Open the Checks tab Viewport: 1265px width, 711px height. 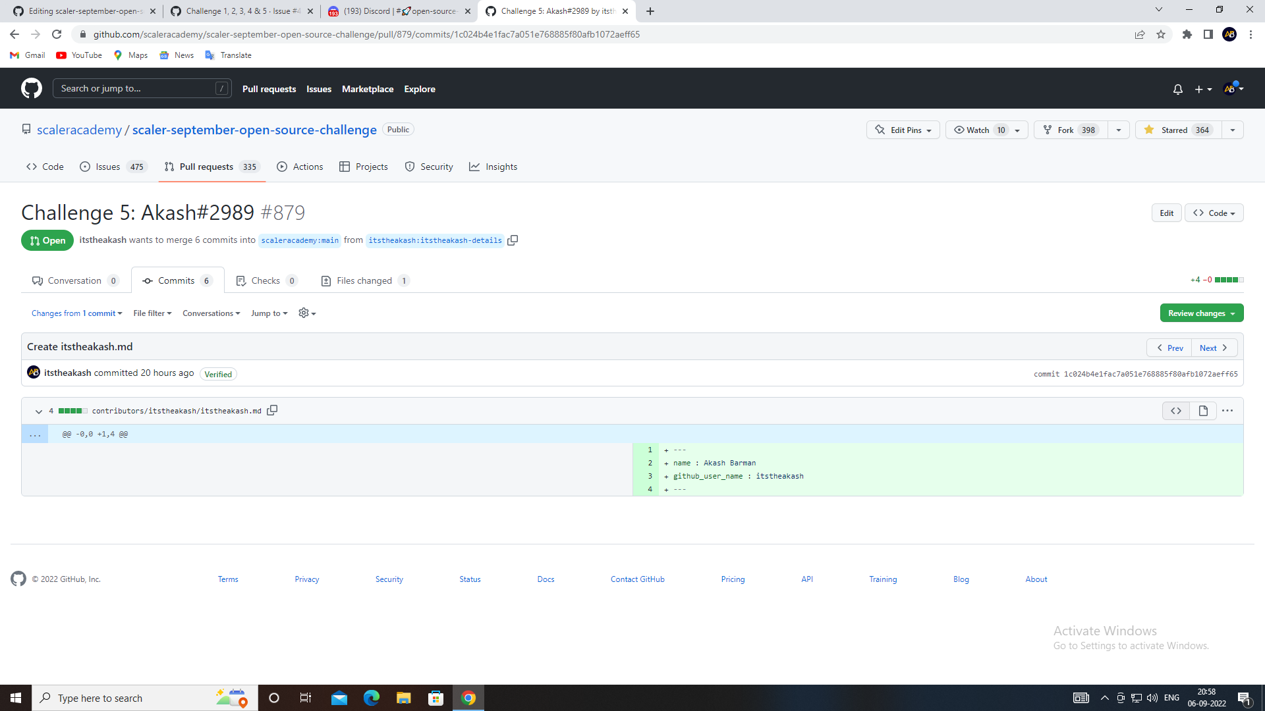click(266, 280)
